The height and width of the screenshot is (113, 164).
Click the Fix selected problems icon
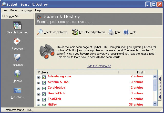tap(75, 32)
